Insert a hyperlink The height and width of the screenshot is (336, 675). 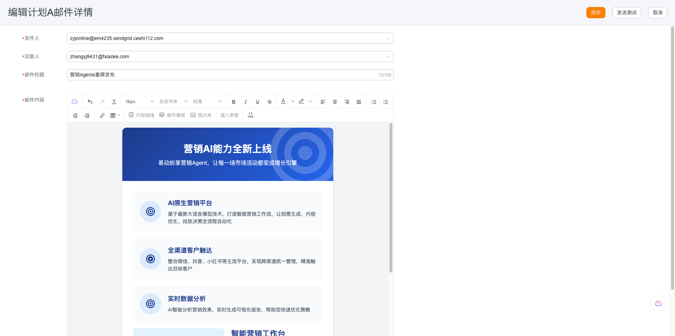pyautogui.click(x=102, y=115)
